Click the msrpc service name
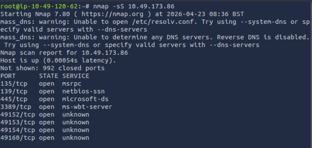 [72, 84]
